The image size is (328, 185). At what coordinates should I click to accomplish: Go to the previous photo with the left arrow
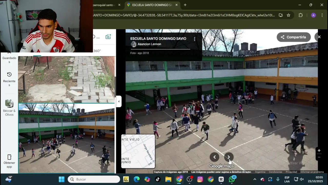point(214,157)
